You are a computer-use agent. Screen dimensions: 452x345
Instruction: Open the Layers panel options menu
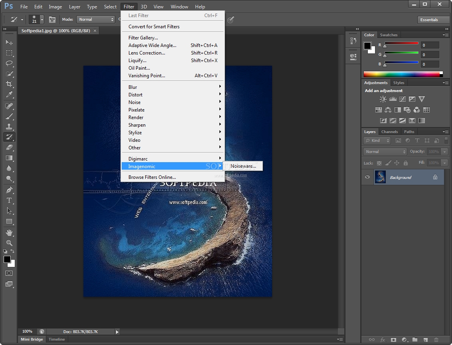pos(445,131)
